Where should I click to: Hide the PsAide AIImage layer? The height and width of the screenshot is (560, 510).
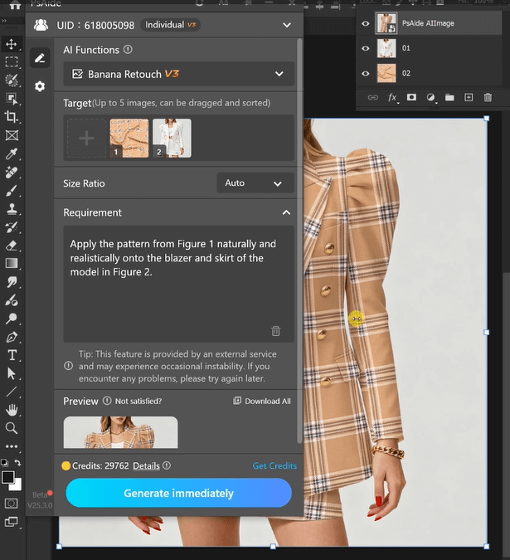pyautogui.click(x=366, y=23)
